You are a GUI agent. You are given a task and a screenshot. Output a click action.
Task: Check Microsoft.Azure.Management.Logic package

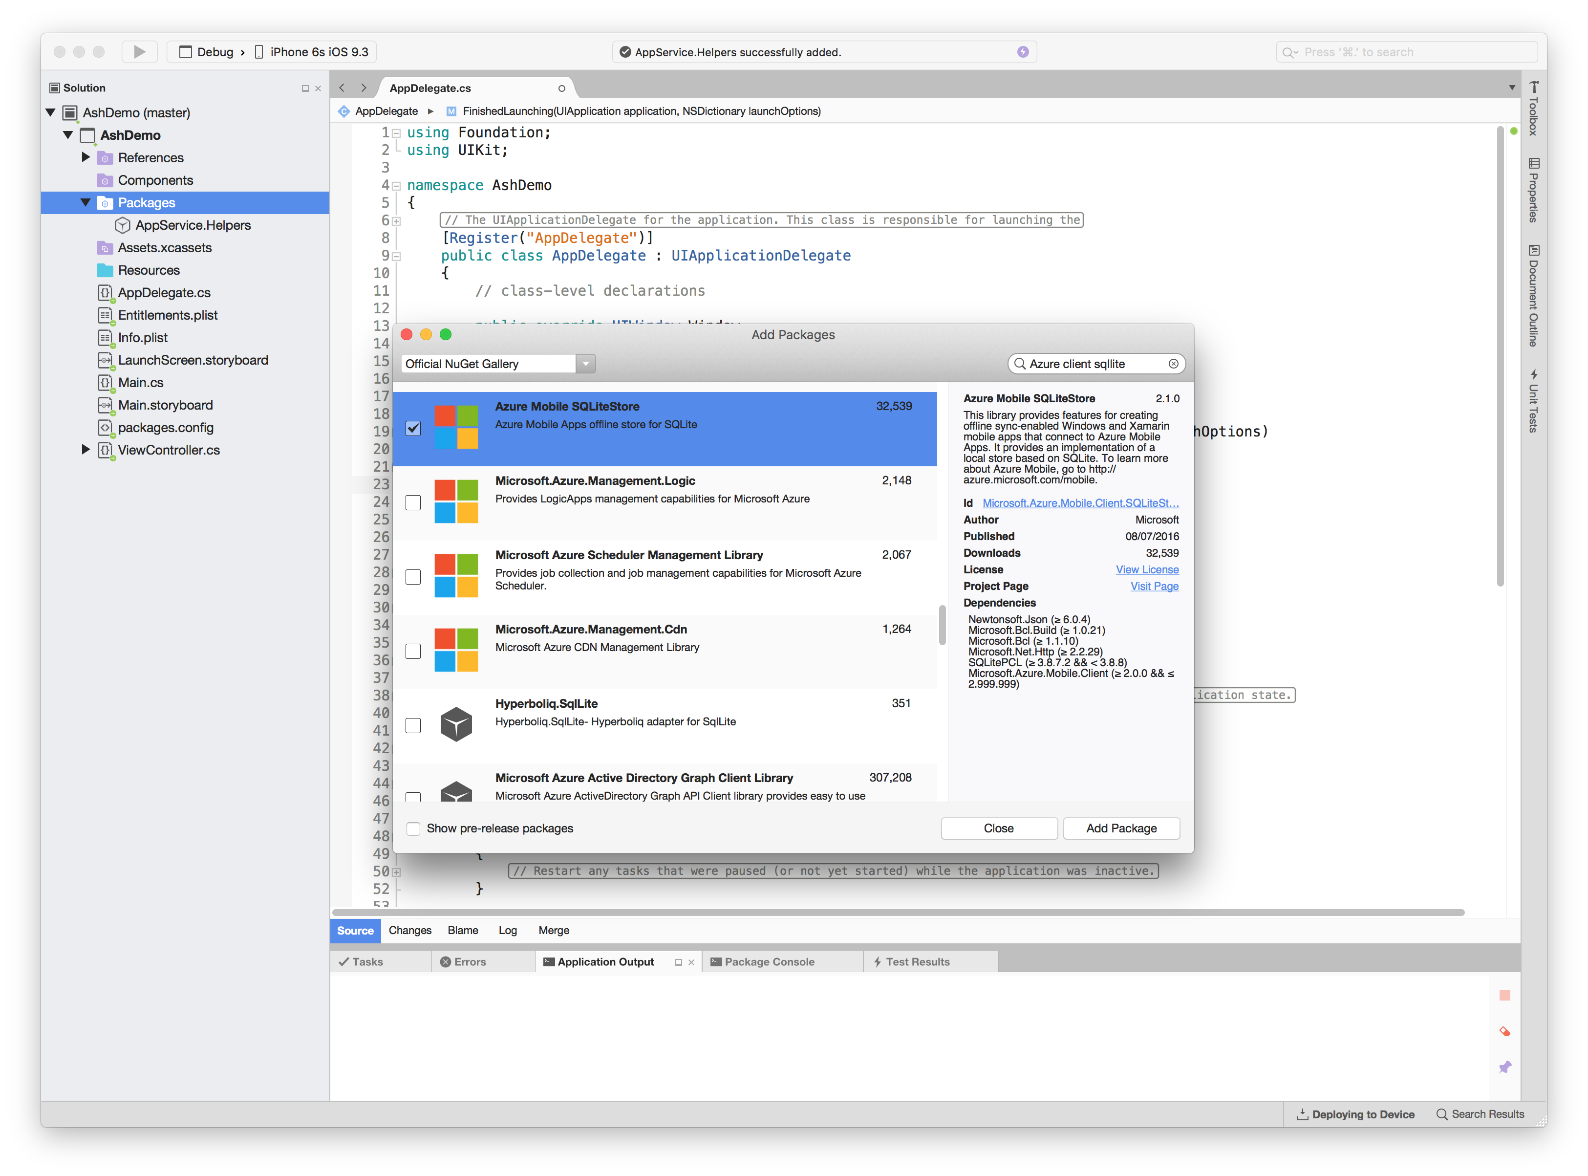point(413,502)
